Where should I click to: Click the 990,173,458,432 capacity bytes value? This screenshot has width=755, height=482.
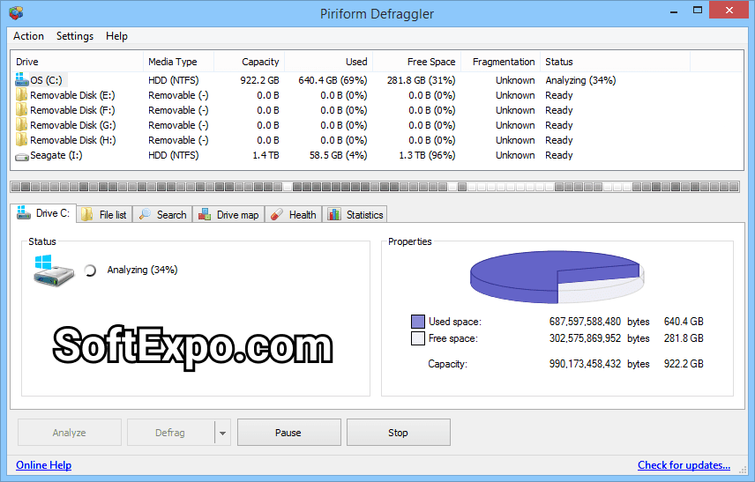585,364
